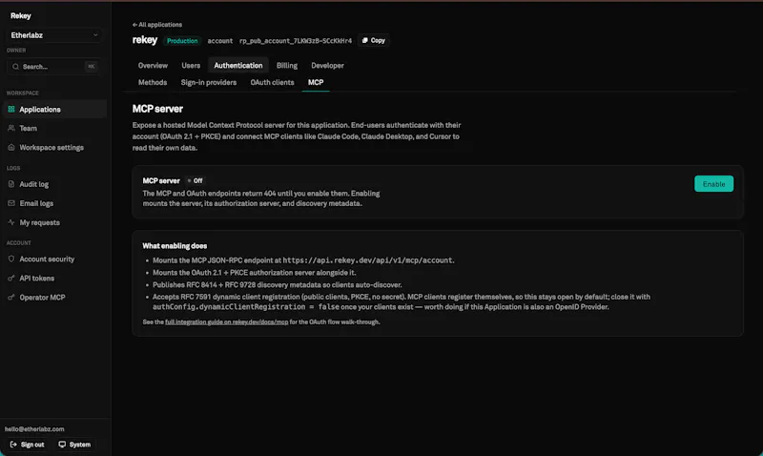Screen dimensions: 763x456
Task: Switch to the Users tab
Action: click(x=191, y=65)
